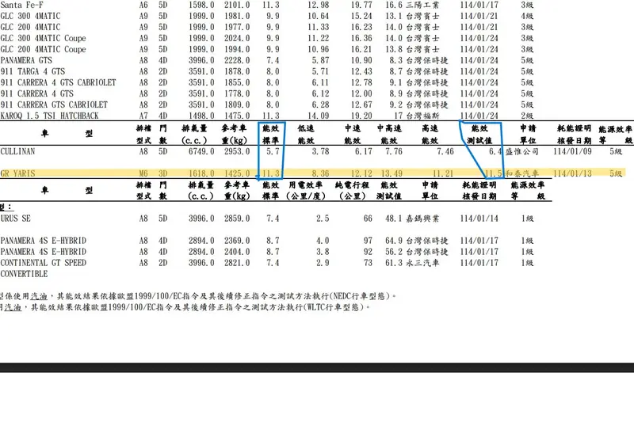Click the date '114/01/09' for CULLINAN
Screen dimensions: 634x422
[572, 151]
